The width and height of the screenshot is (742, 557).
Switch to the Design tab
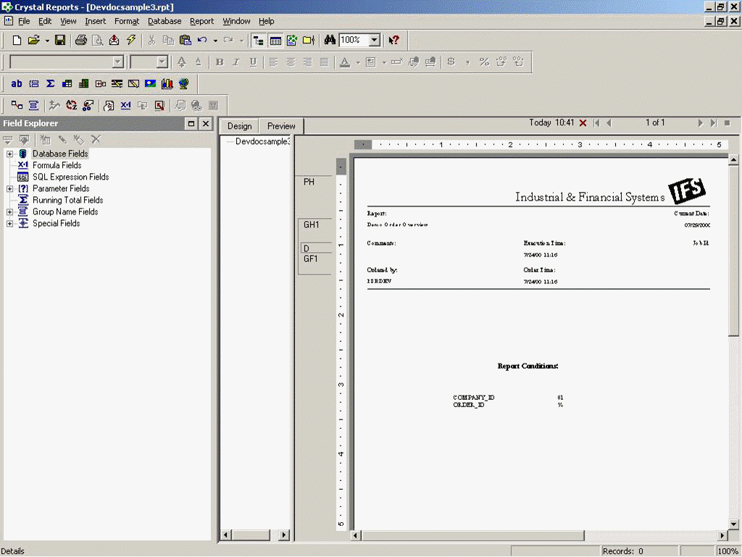[x=239, y=126]
